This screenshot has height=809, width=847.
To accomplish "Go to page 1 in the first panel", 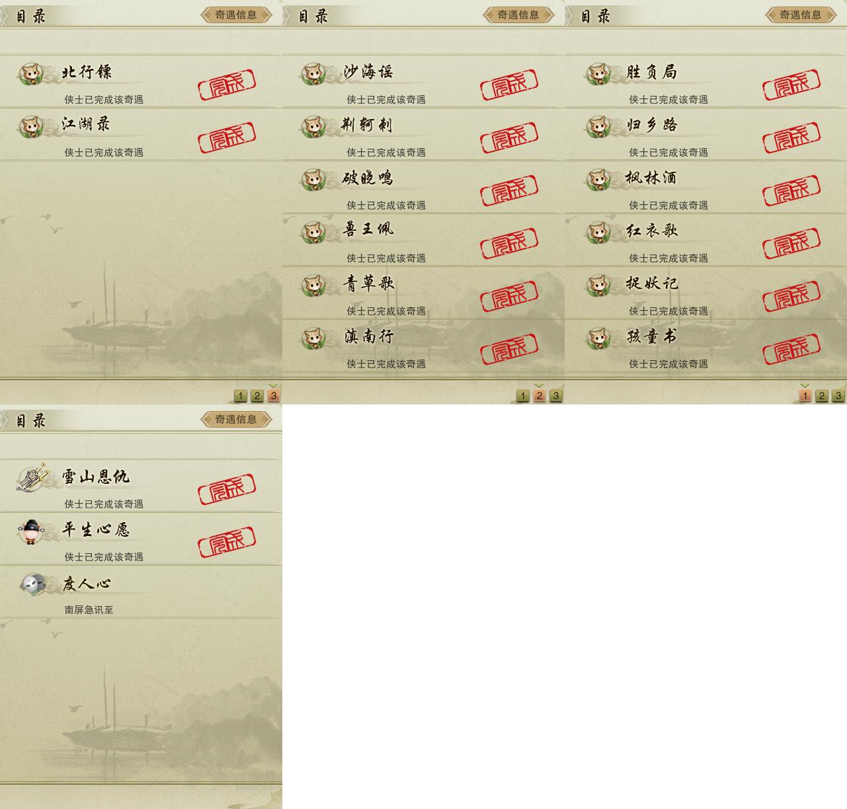I will pyautogui.click(x=241, y=396).
